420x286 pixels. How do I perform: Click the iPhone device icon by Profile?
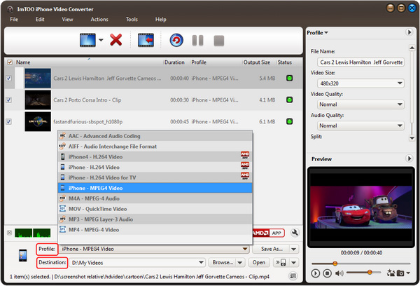pyautogui.click(x=23, y=255)
